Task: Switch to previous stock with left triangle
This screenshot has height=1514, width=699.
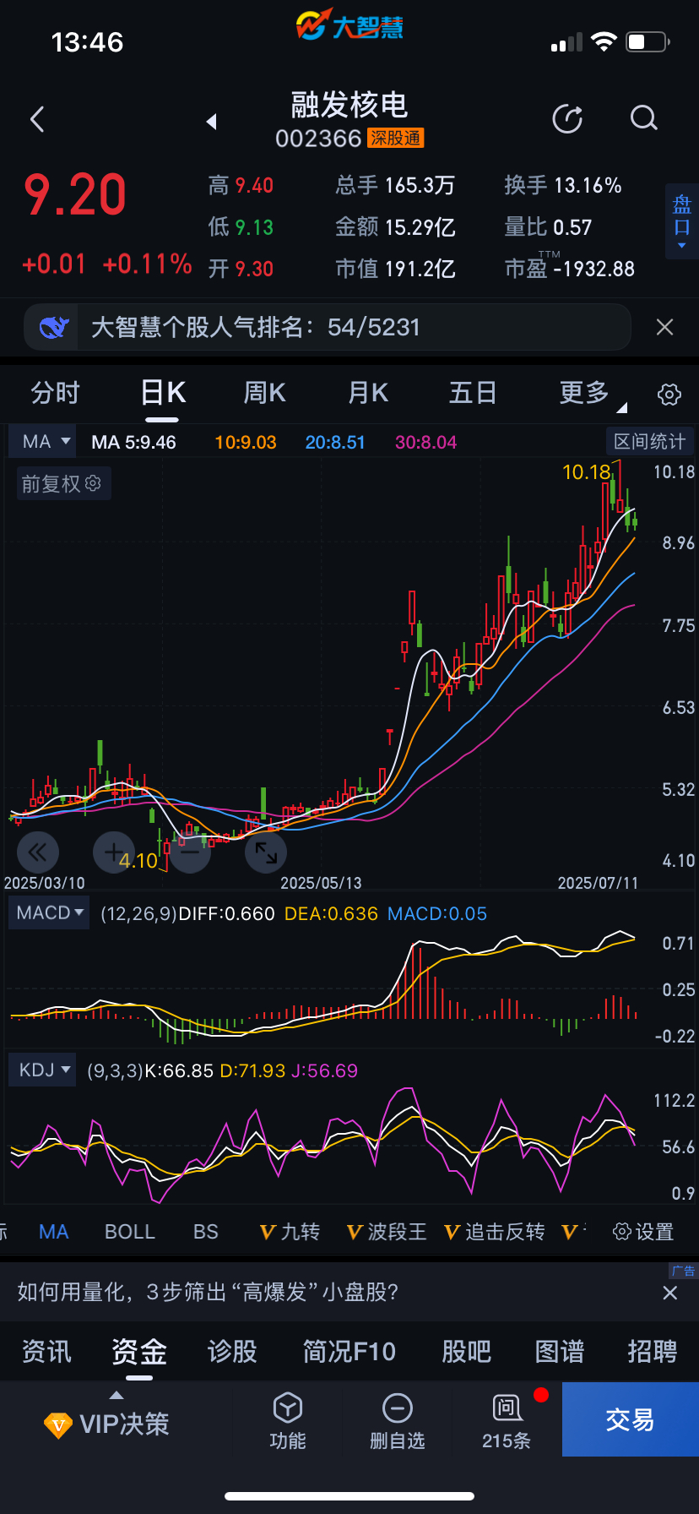Action: tap(212, 122)
